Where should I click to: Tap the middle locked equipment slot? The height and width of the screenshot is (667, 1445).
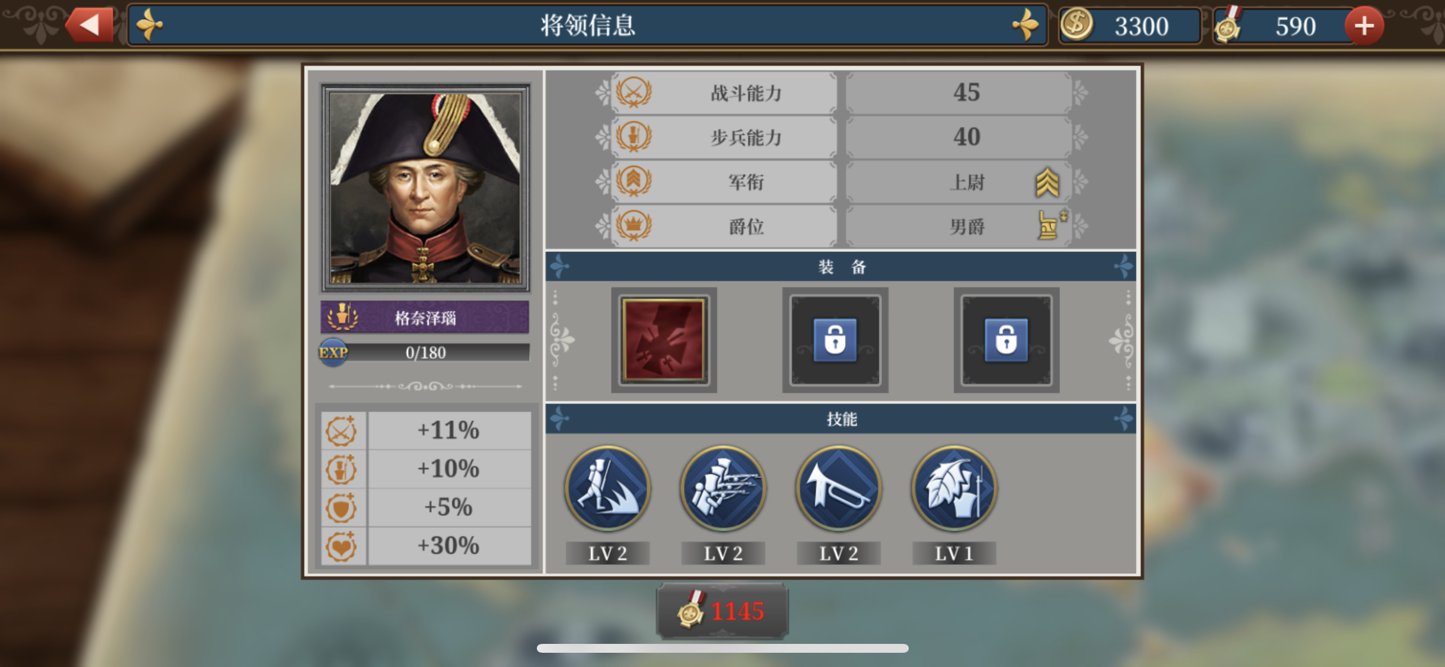[835, 340]
